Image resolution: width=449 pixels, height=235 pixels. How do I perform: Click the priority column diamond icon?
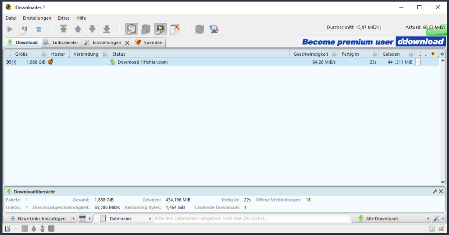(x=433, y=53)
